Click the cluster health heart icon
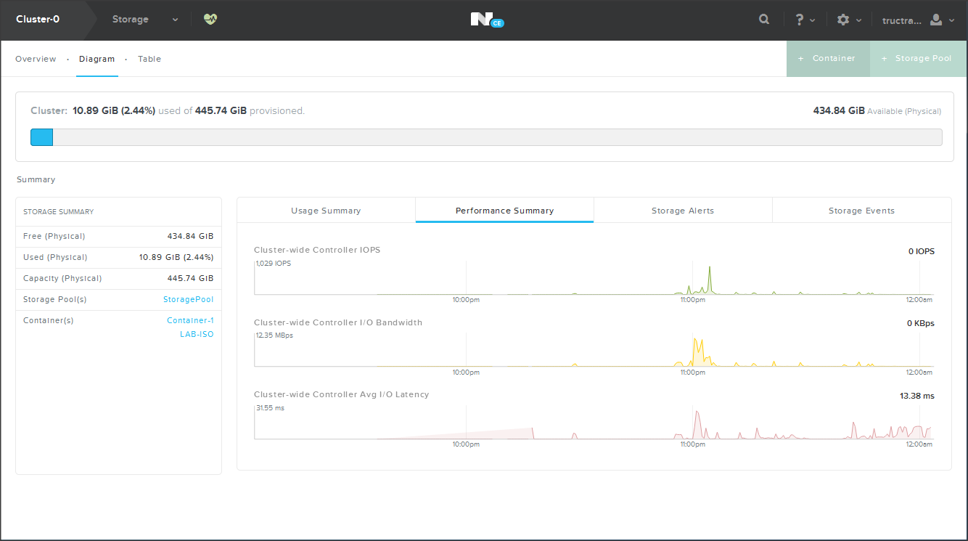Screen dimensions: 968x541 [210, 20]
